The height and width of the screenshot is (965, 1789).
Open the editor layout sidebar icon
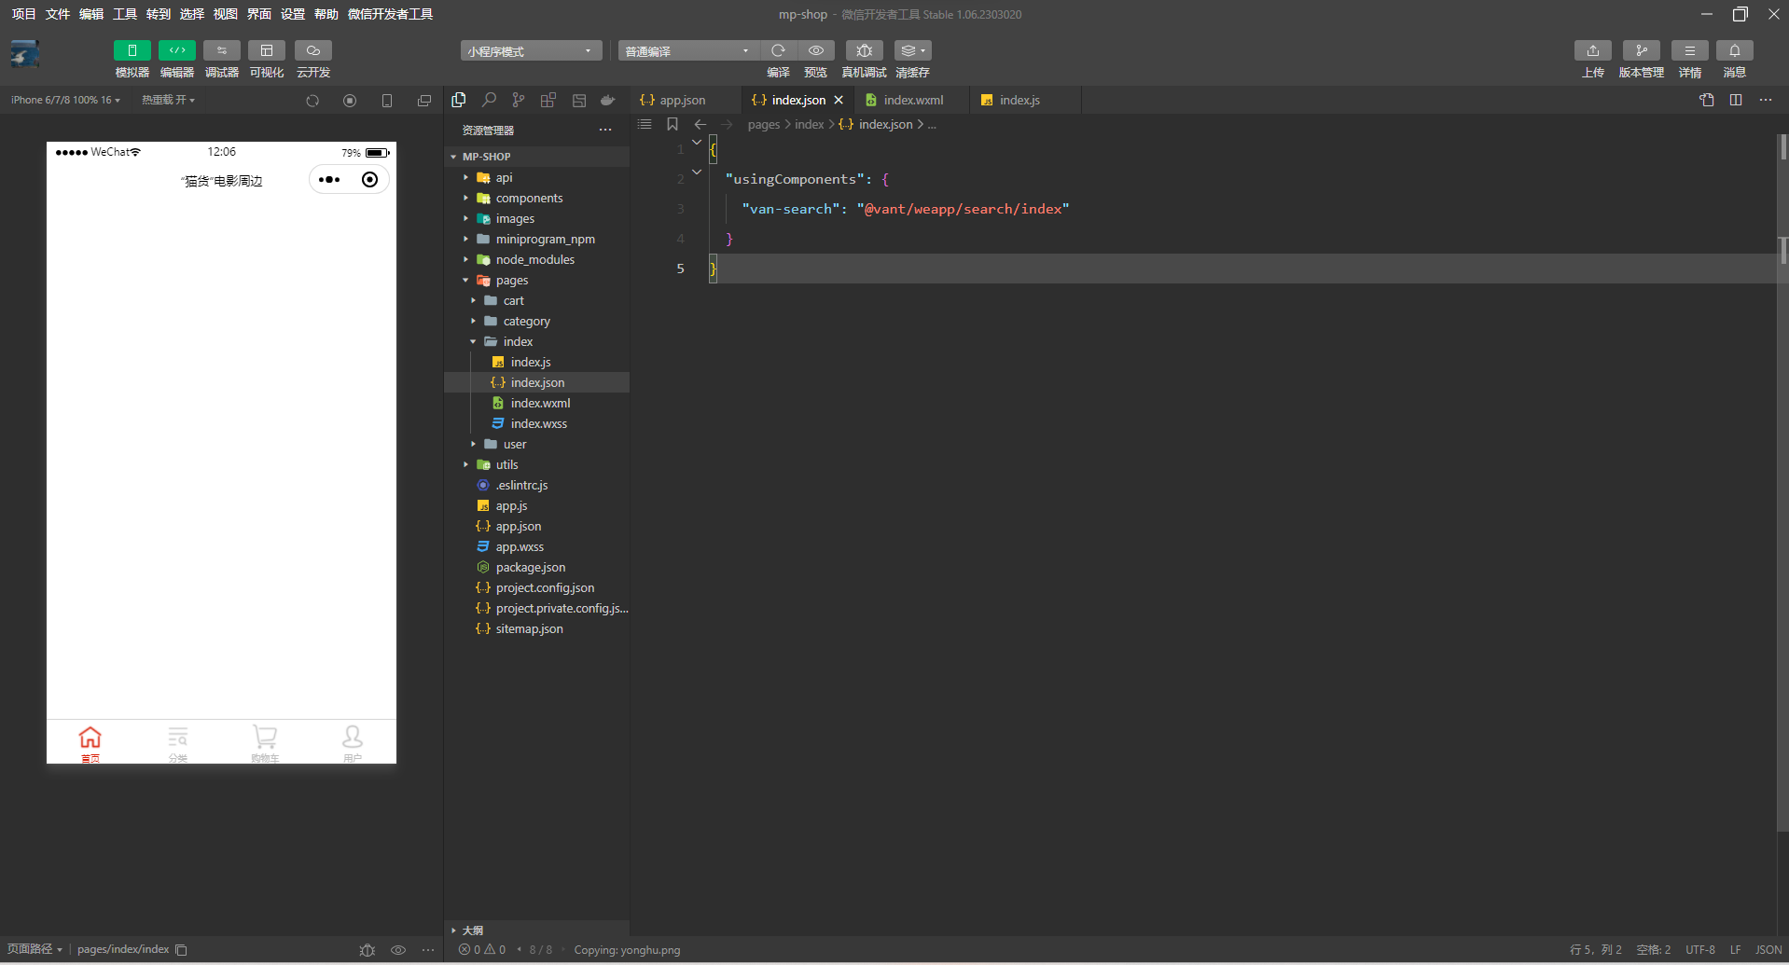tap(579, 100)
